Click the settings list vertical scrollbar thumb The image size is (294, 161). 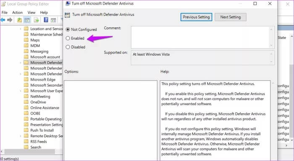tap(291, 101)
